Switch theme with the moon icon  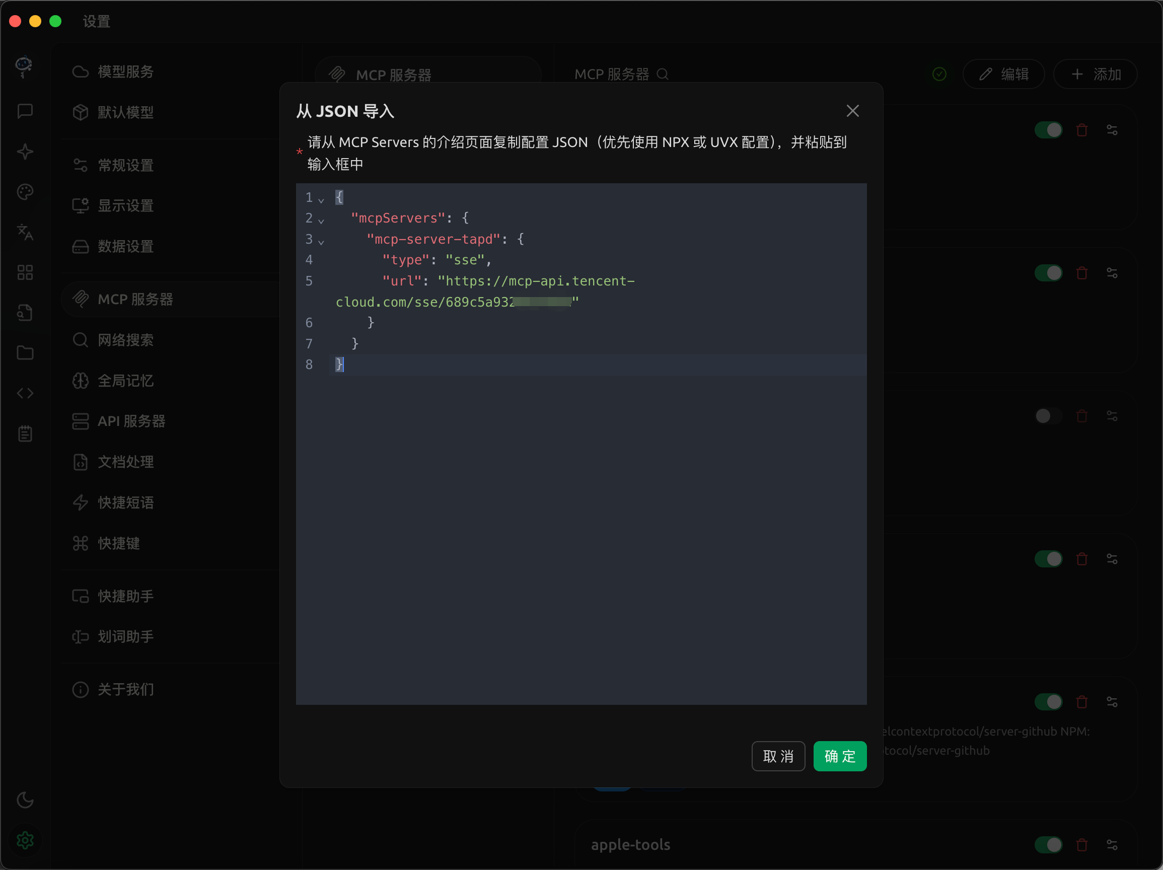click(25, 800)
